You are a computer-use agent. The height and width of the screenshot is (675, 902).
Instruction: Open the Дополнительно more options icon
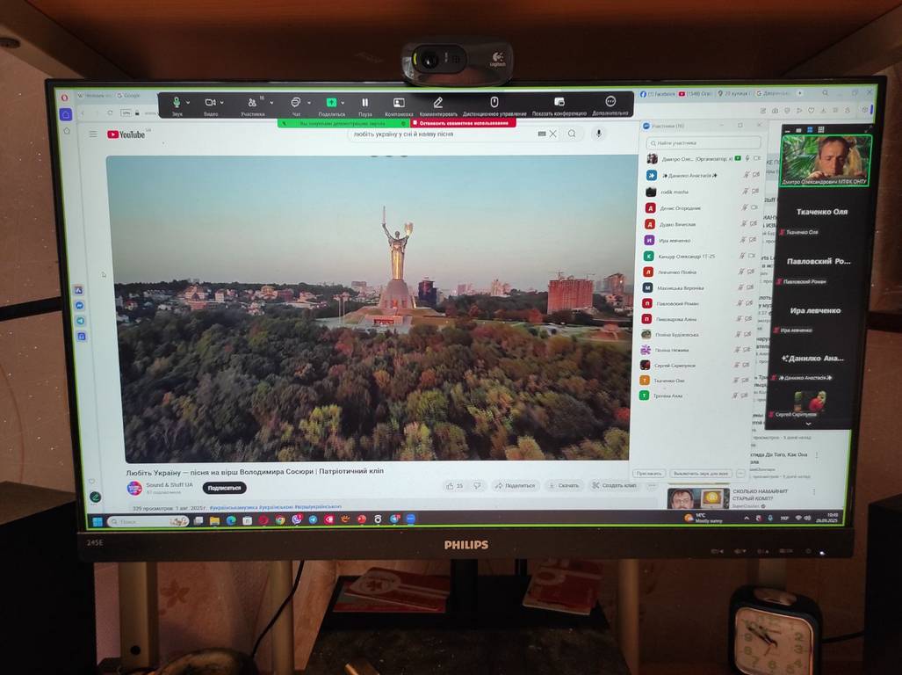point(610,102)
